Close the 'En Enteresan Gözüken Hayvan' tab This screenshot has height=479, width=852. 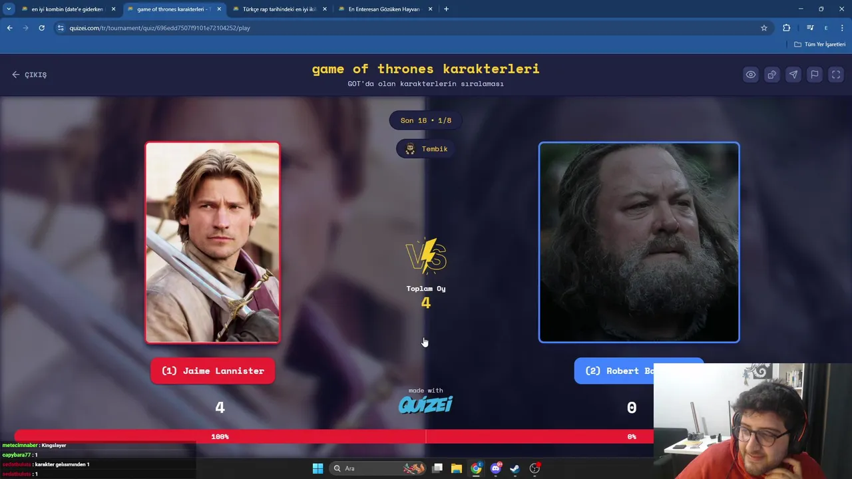(430, 9)
